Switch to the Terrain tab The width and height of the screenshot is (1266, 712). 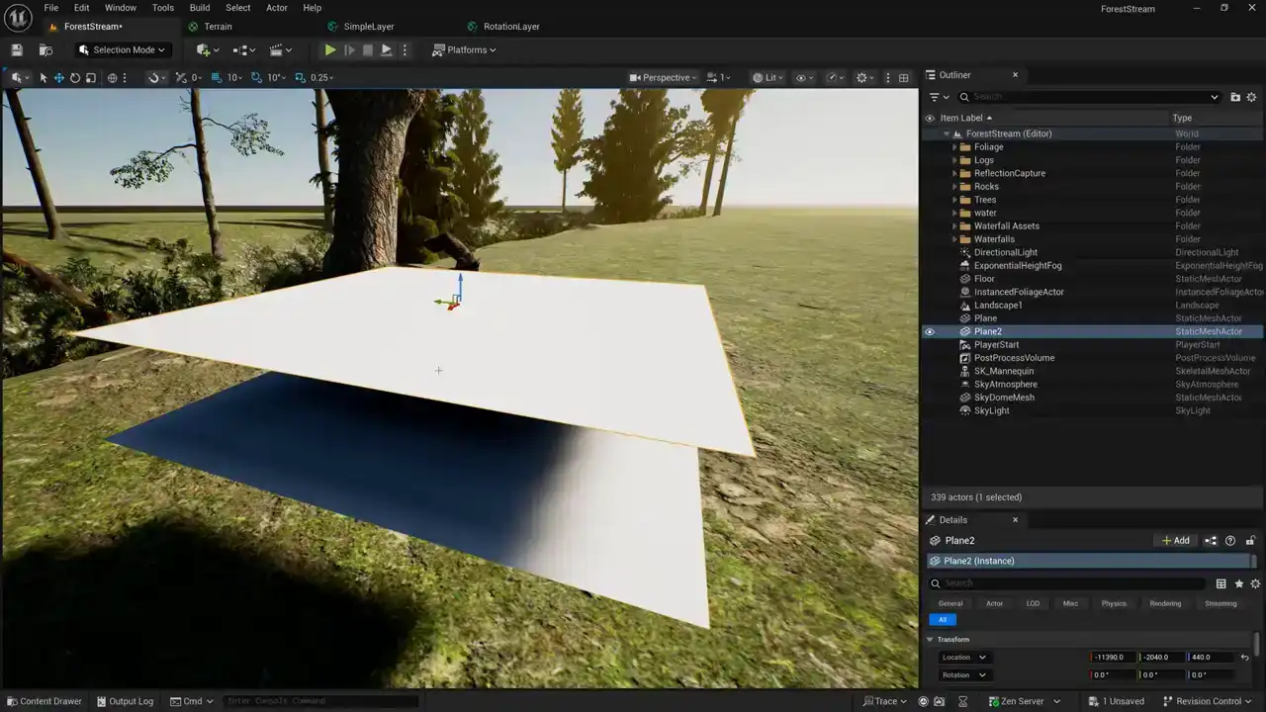click(x=218, y=27)
